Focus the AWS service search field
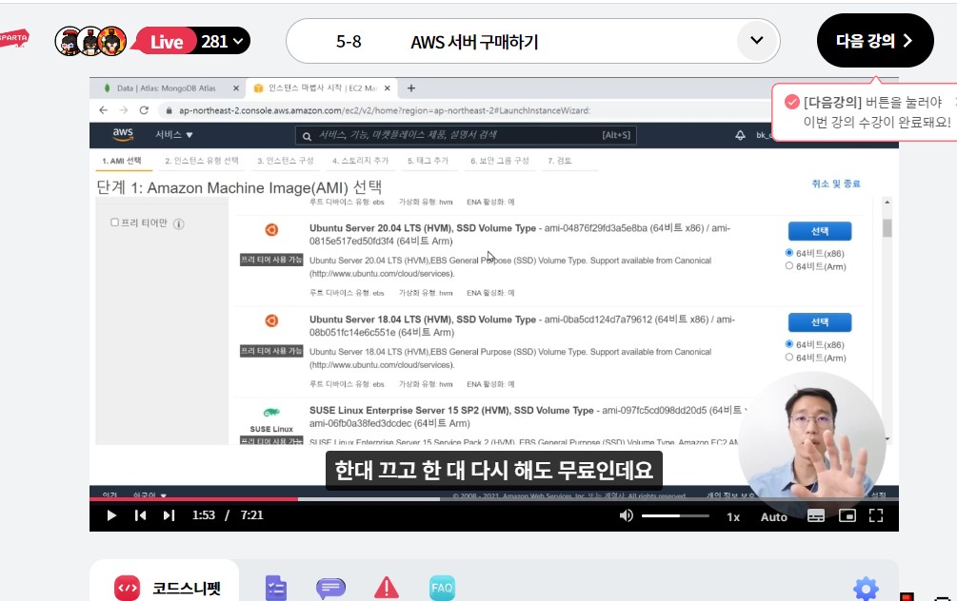Viewport: 957px width, 601px height. [466, 135]
